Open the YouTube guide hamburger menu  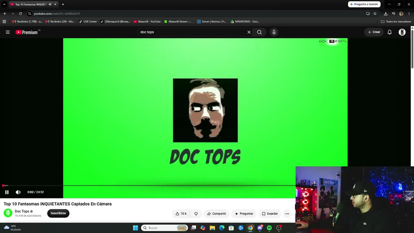point(8,32)
